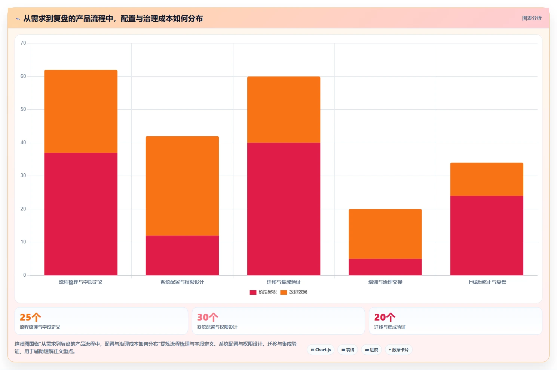Open the 30个 系统配置与权限设计 stat card

278,321
